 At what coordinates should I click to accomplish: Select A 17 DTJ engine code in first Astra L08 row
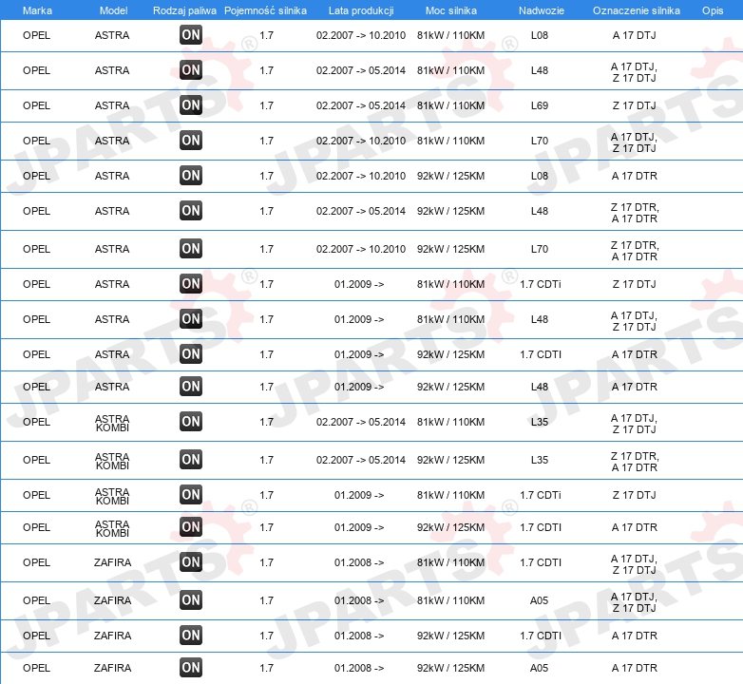coord(634,35)
